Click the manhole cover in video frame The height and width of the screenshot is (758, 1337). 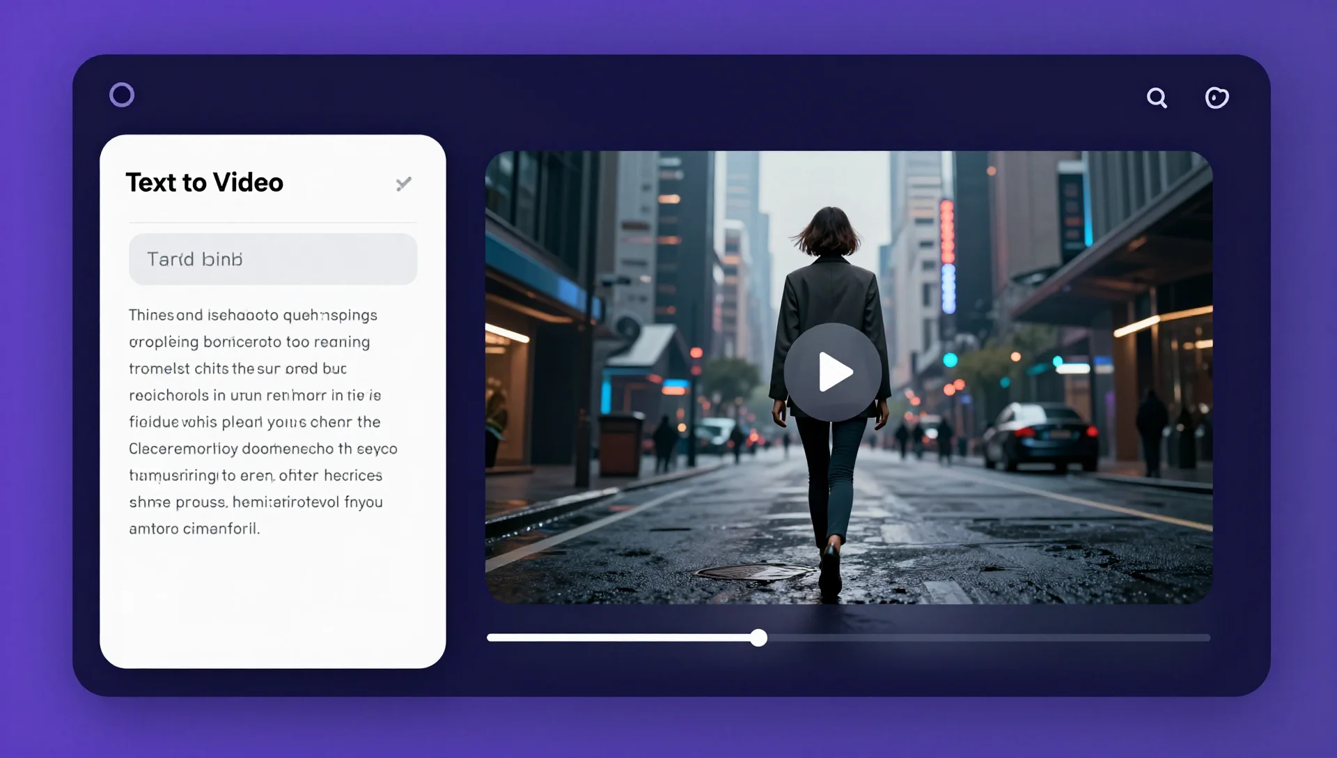pyautogui.click(x=752, y=573)
